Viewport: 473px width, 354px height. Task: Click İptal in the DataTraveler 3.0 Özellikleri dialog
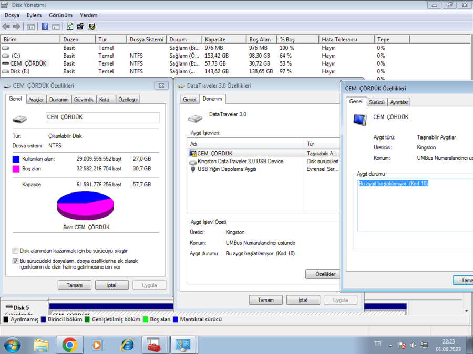(x=303, y=300)
